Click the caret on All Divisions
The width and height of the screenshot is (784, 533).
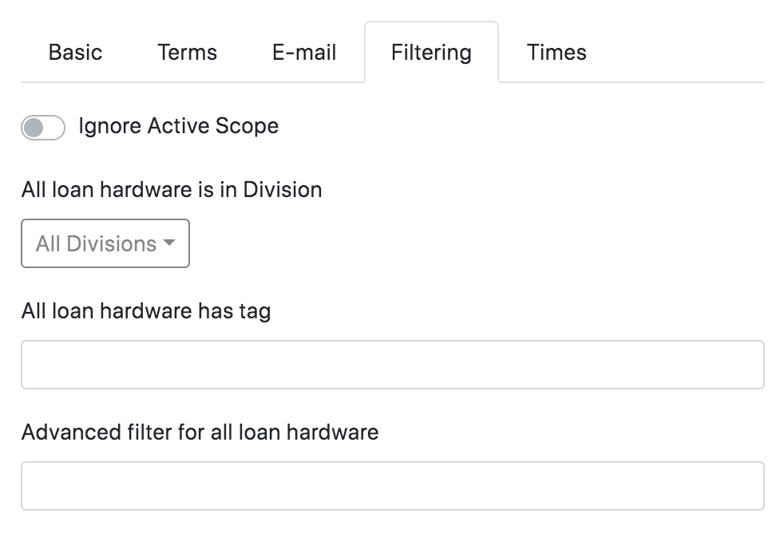click(x=168, y=243)
